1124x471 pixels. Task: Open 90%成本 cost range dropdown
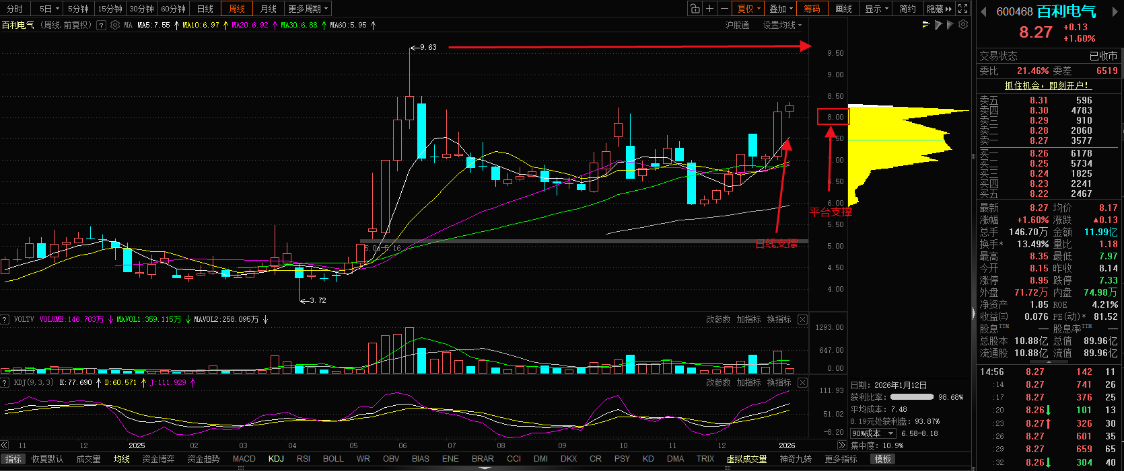point(874,433)
